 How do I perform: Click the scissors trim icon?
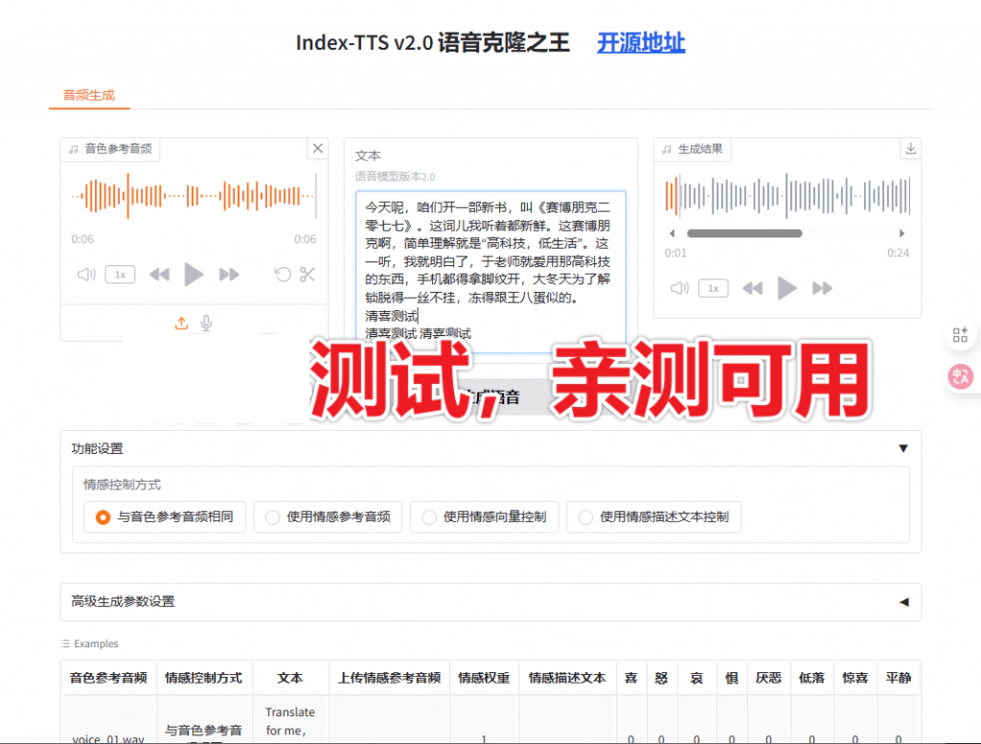(x=307, y=275)
